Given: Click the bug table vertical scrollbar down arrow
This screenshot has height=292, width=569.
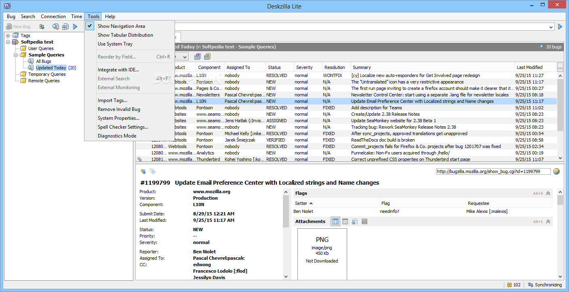Looking at the screenshot, I should (x=560, y=159).
